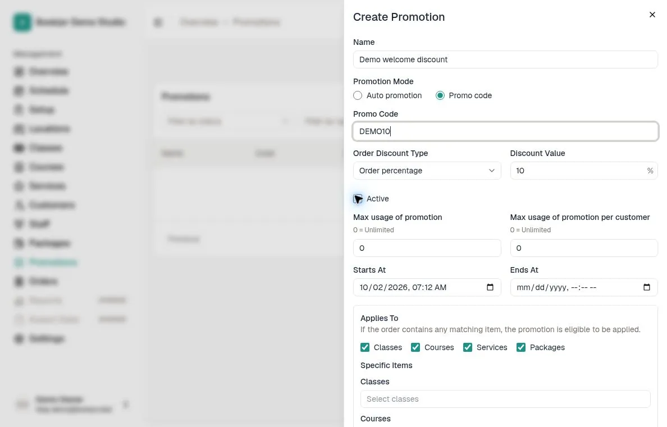Click the promotion Name input field
The width and height of the screenshot is (667, 427).
(505, 59)
